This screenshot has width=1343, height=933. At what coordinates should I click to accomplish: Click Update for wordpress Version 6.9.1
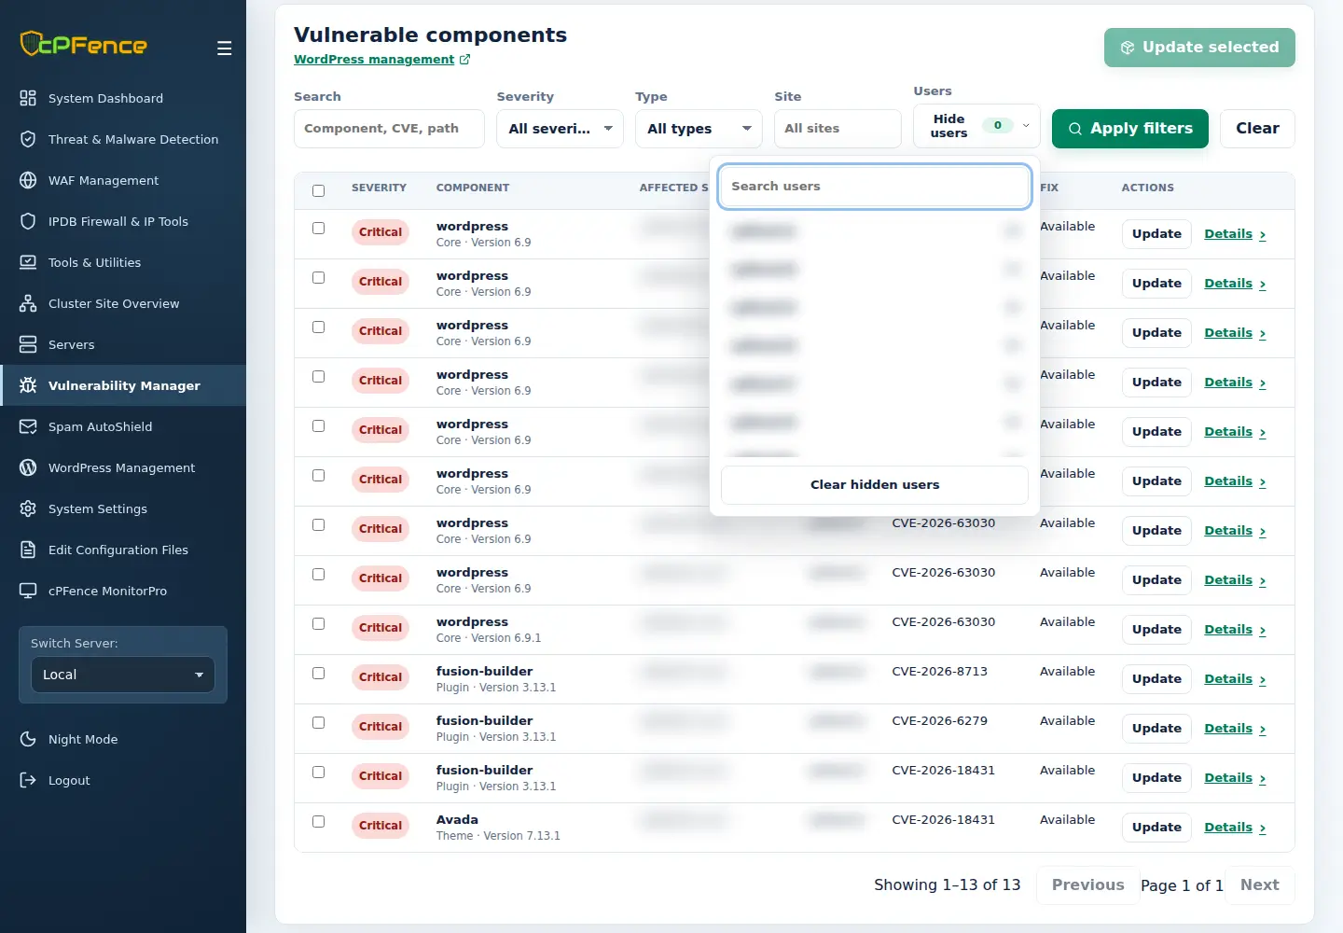[1156, 630]
